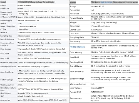Image resolution: width=139 pixels, height=103 pixels.
Task: Click the 'Out of Range' row label
Action: click(76, 66)
